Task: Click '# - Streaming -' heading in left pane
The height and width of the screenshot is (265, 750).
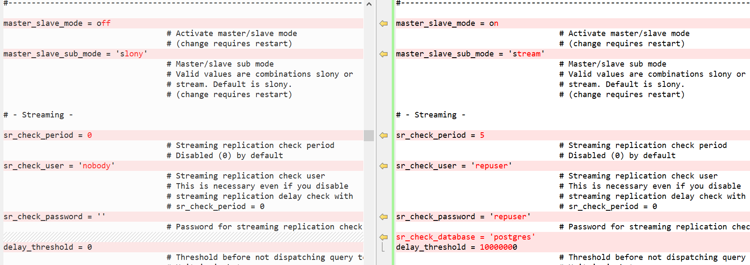Action: point(38,115)
